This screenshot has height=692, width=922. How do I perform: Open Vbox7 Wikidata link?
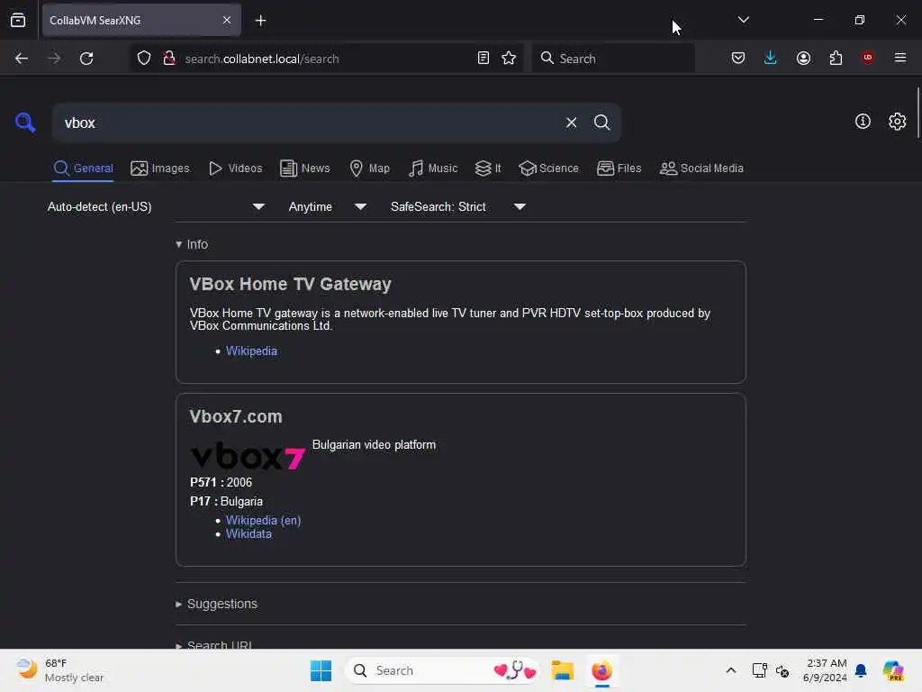pos(249,533)
